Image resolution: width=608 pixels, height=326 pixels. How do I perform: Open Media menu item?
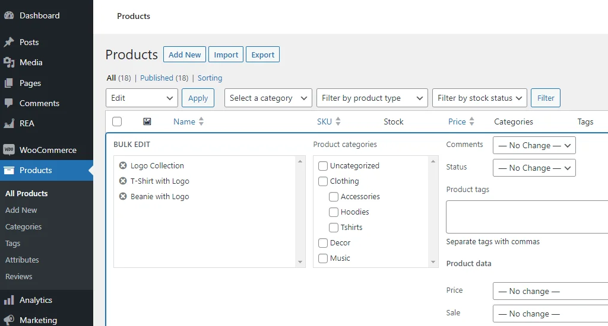[x=31, y=62]
